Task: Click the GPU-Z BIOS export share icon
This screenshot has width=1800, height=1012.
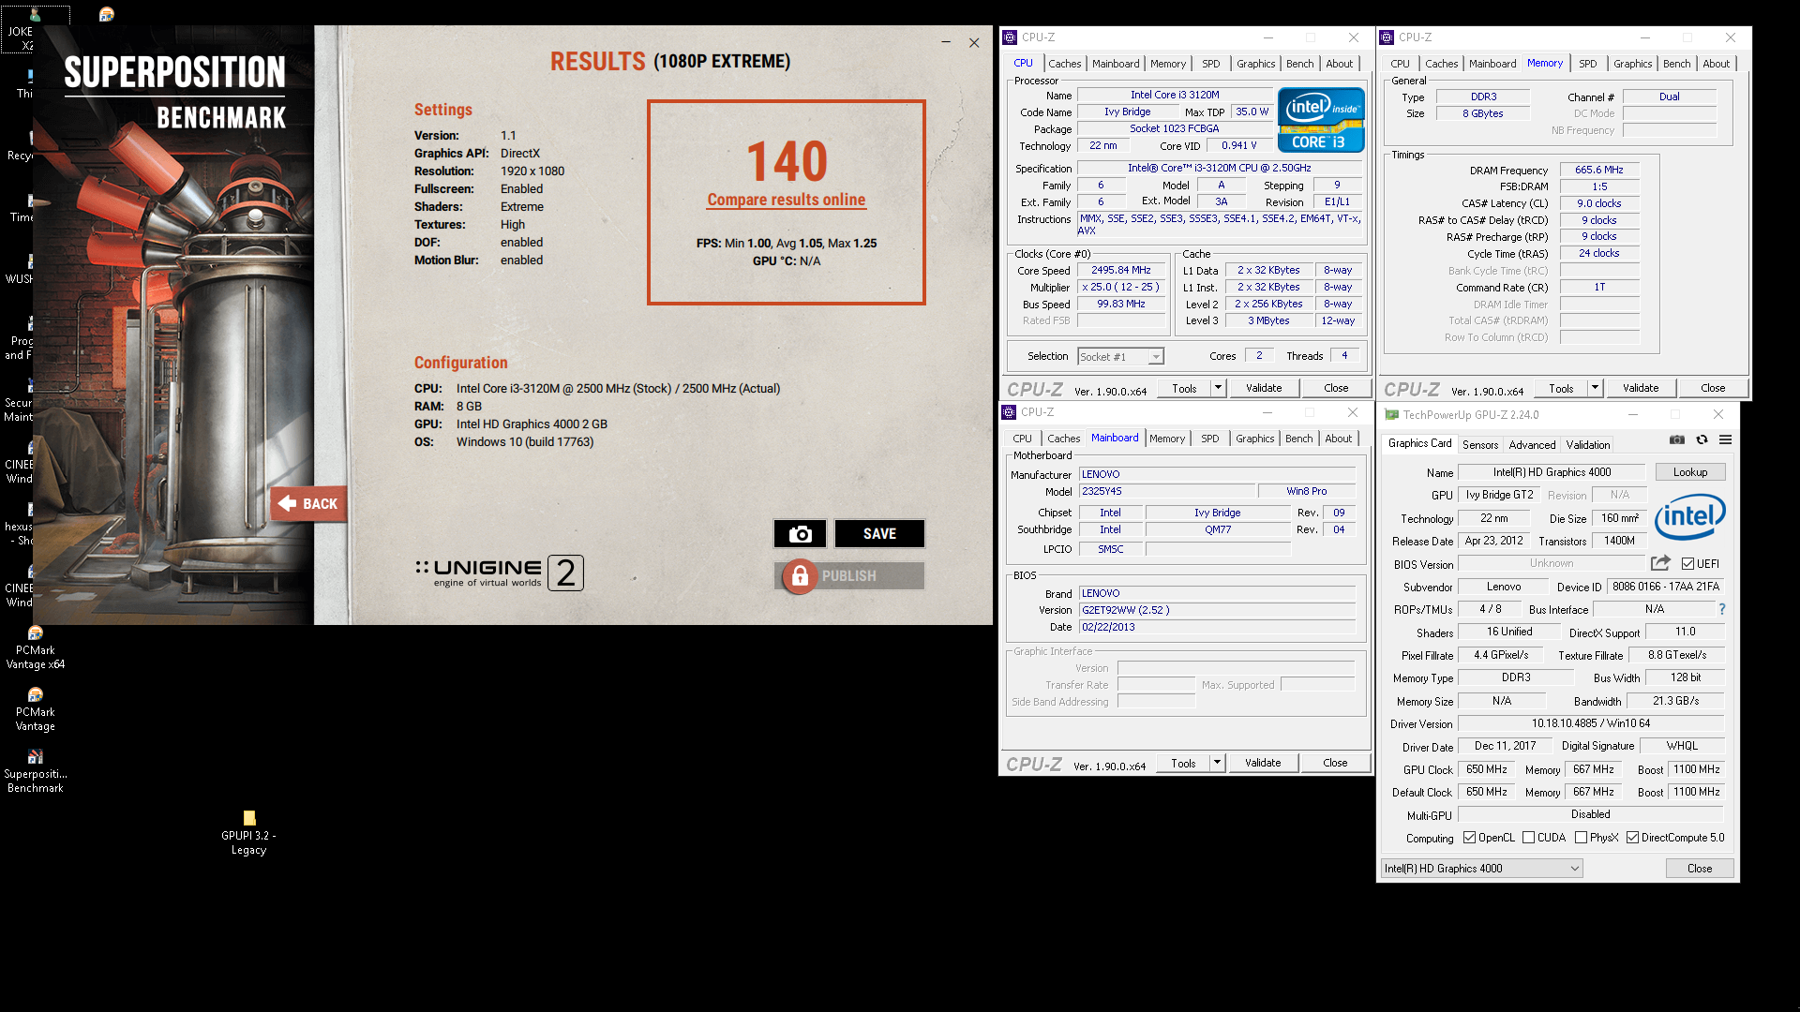Action: coord(1660,563)
